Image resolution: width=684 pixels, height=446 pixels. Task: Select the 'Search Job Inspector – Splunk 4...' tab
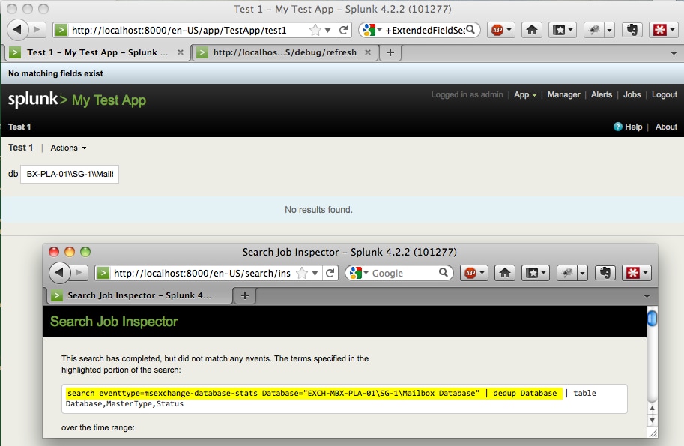tap(139, 295)
